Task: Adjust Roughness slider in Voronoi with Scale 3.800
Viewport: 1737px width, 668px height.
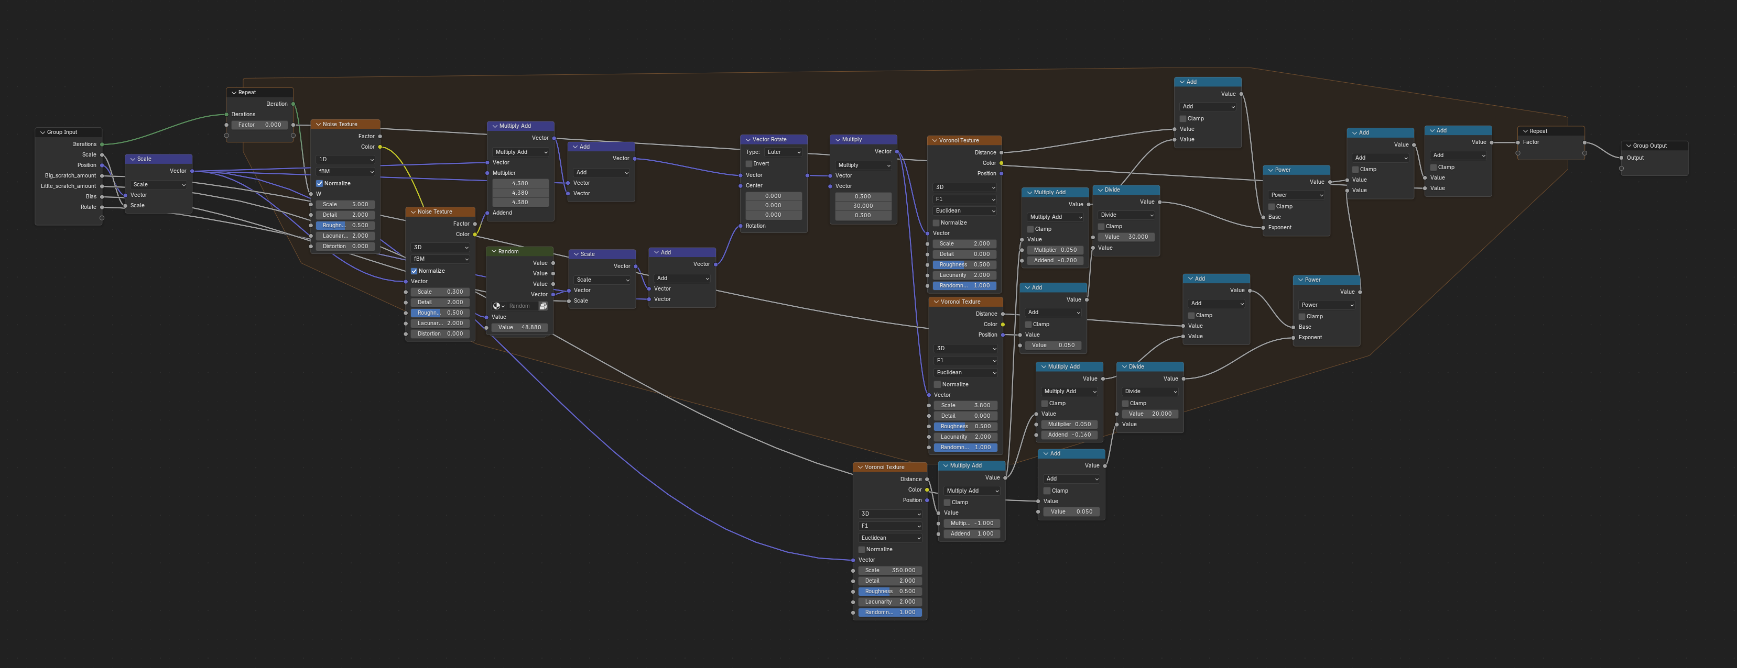Action: [x=965, y=426]
